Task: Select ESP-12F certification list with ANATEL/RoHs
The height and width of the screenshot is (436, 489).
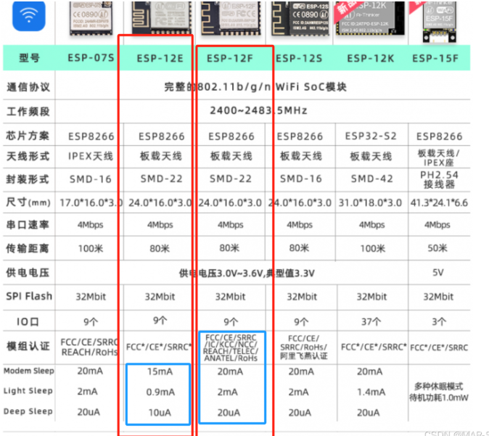Action: 231,347
